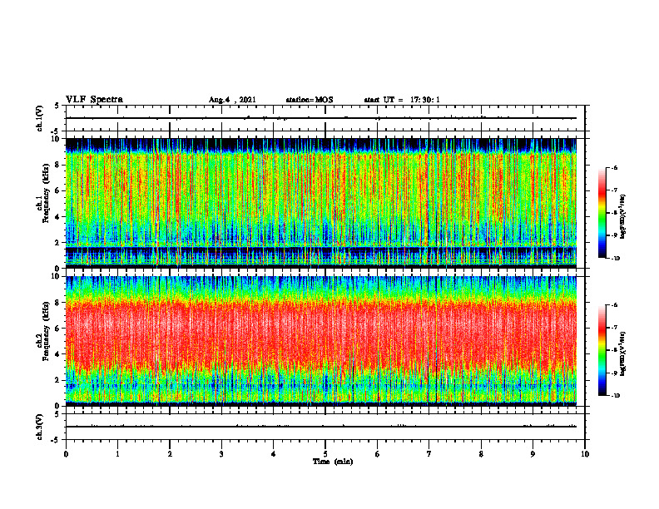
Task: Click time axis tick label '1'
Action: [x=117, y=454]
